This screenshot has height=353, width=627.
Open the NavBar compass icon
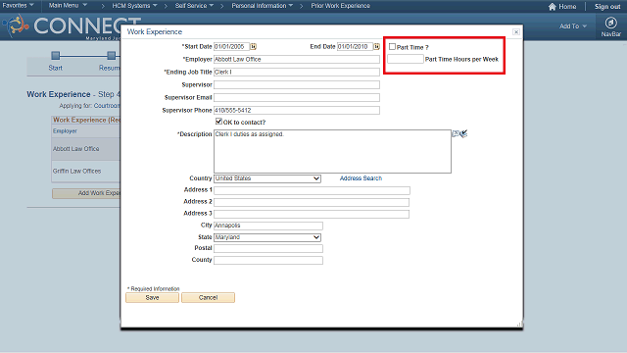[610, 23]
